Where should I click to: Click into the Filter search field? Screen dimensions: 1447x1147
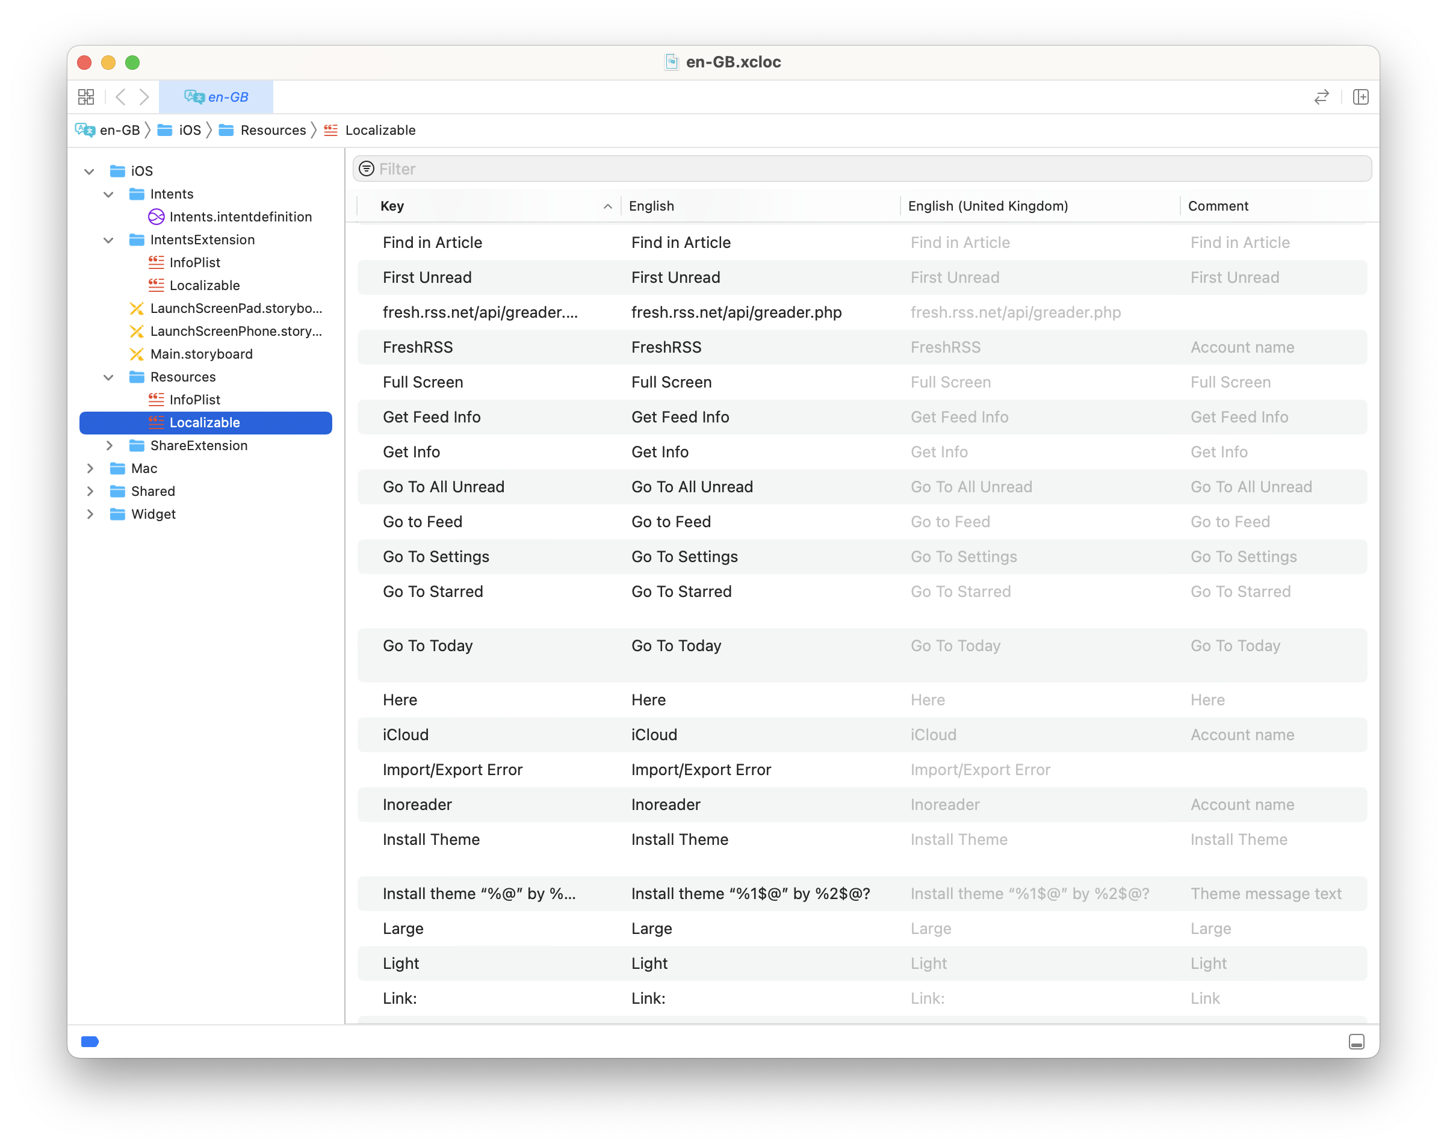[862, 168]
